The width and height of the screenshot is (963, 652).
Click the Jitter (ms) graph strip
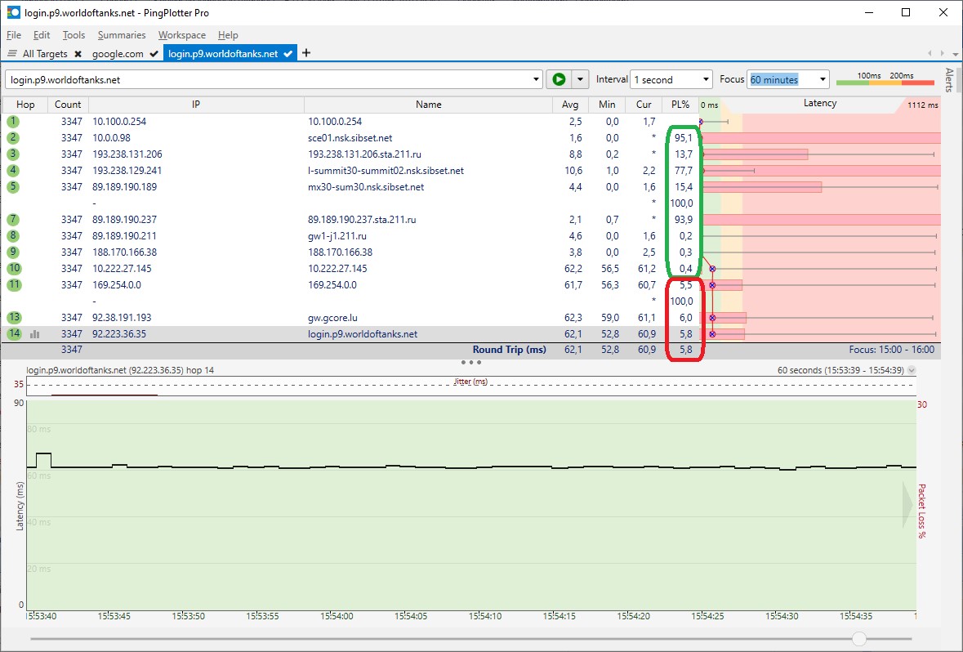pos(471,386)
